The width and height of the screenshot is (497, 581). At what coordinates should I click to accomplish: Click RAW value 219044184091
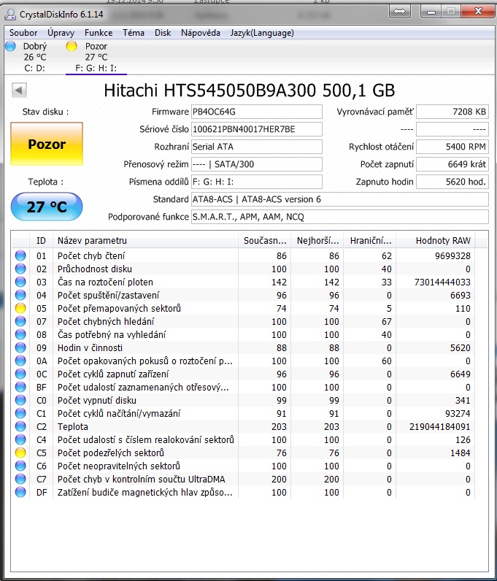[x=440, y=426]
